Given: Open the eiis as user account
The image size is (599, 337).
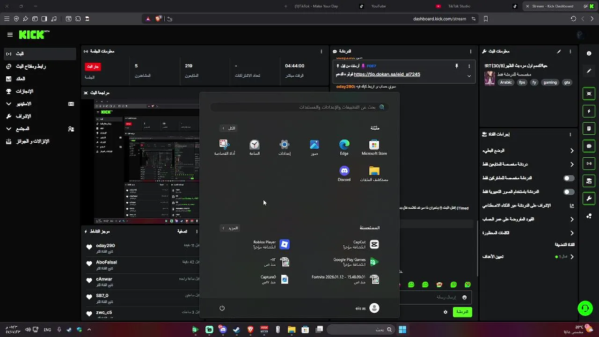Looking at the screenshot, I should [x=367, y=308].
